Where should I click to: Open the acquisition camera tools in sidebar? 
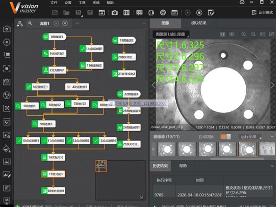[7, 29]
